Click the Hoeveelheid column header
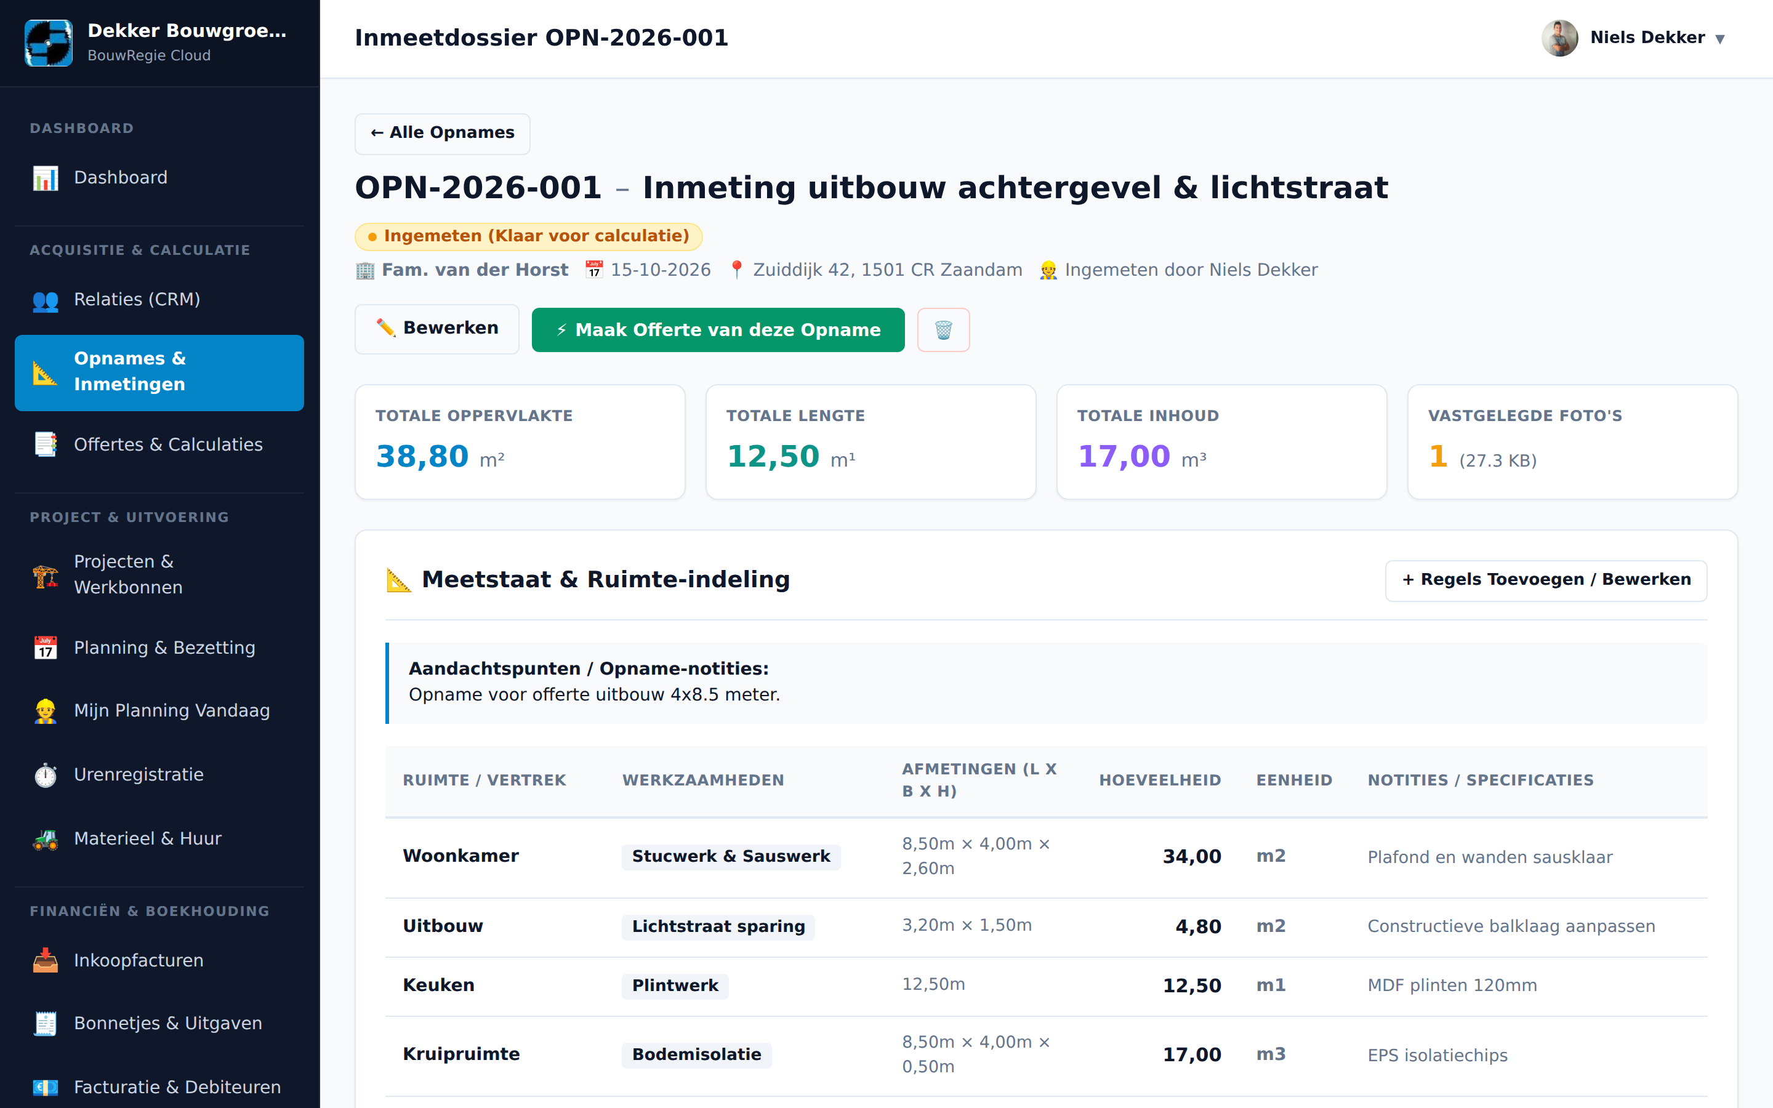The width and height of the screenshot is (1773, 1108). (x=1160, y=781)
